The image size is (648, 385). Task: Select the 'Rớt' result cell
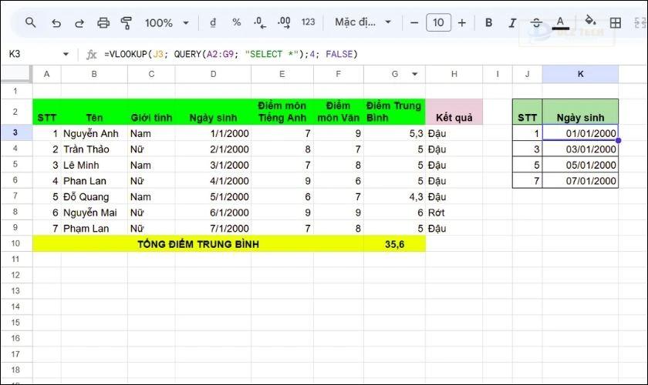454,213
